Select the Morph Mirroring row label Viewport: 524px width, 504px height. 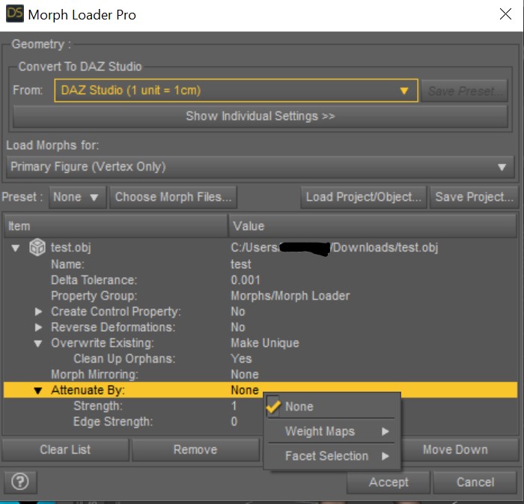click(94, 374)
